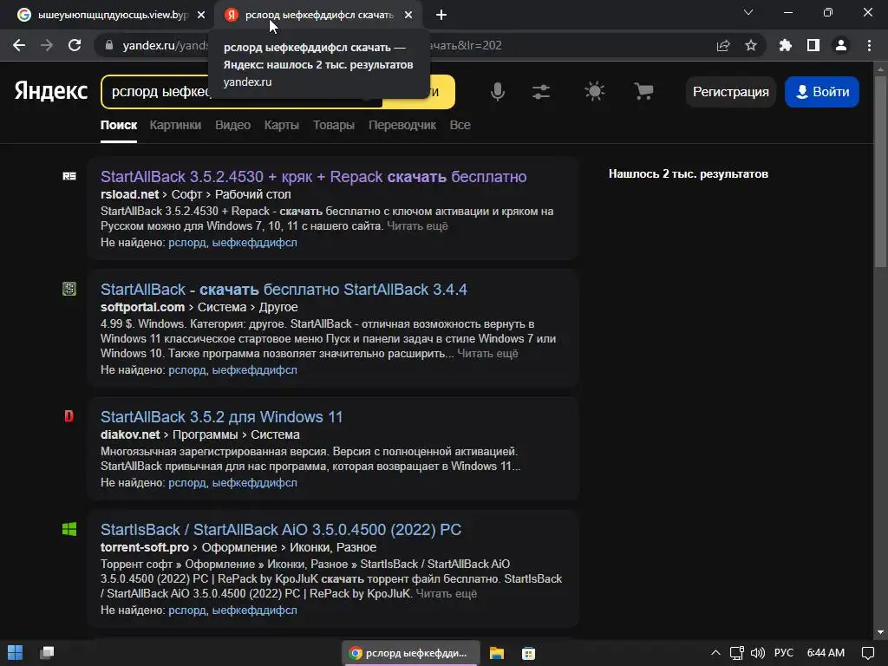Open the Yandex shopping cart icon
The width and height of the screenshot is (888, 666).
tap(643, 91)
